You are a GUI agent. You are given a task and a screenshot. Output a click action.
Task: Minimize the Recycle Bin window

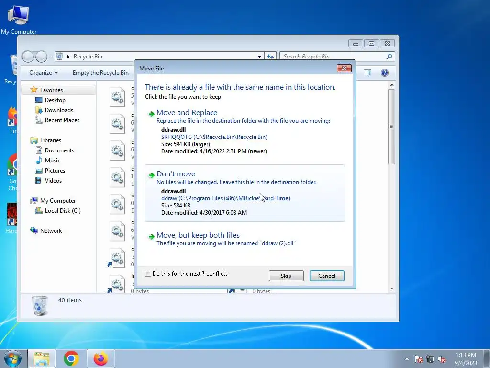point(356,44)
